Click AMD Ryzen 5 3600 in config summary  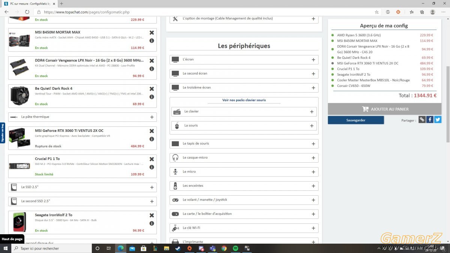coord(358,35)
